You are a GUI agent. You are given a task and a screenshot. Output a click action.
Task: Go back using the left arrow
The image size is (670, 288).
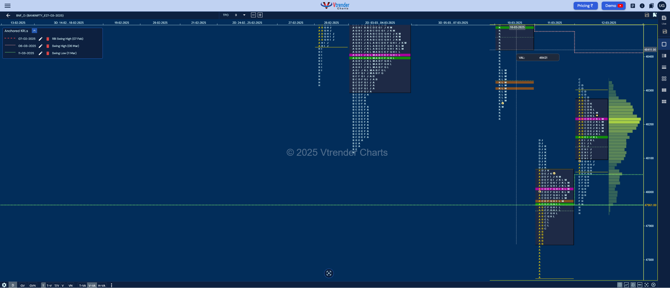click(8, 15)
